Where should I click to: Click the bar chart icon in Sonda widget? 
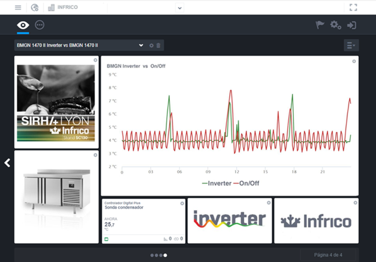[166, 239]
